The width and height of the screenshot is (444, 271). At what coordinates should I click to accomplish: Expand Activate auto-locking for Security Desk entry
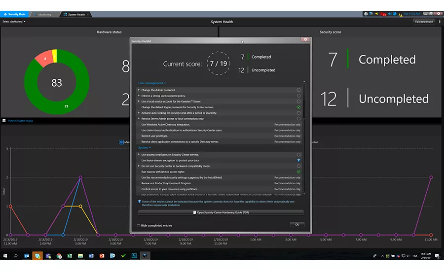pos(139,113)
